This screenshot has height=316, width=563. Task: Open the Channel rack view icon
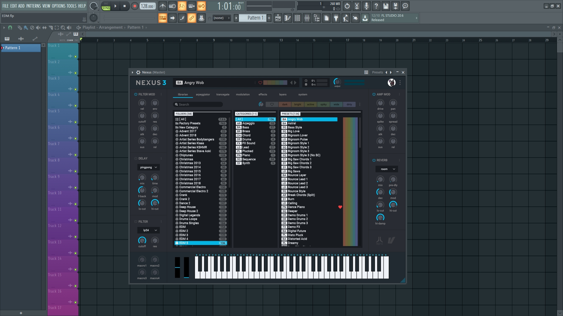point(297,18)
